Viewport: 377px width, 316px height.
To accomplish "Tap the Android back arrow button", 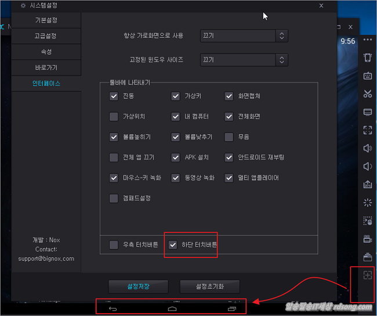I will pos(113,309).
